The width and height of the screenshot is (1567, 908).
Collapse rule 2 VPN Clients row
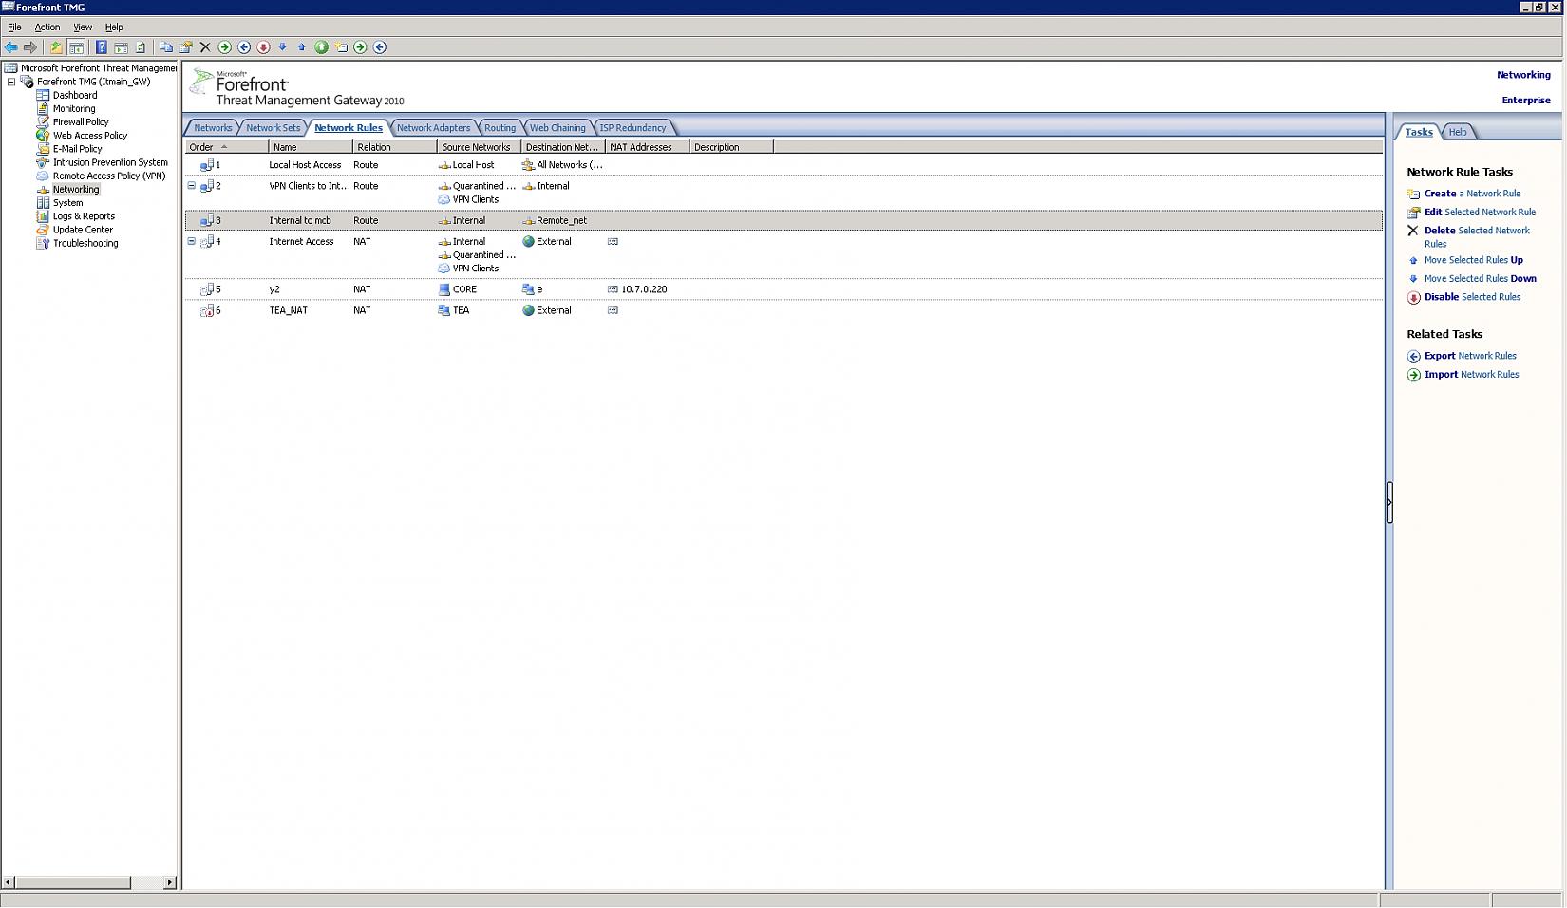[x=192, y=186]
